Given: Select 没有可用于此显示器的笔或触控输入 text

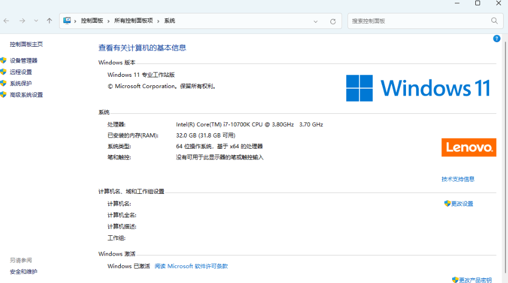Looking at the screenshot, I should [x=220, y=157].
